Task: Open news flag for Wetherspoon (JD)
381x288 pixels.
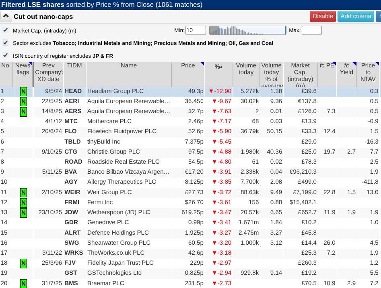Action: pyautogui.click(x=23, y=213)
